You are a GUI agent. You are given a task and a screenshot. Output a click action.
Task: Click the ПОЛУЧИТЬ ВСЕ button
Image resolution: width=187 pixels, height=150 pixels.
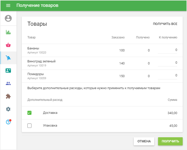[x=165, y=24]
